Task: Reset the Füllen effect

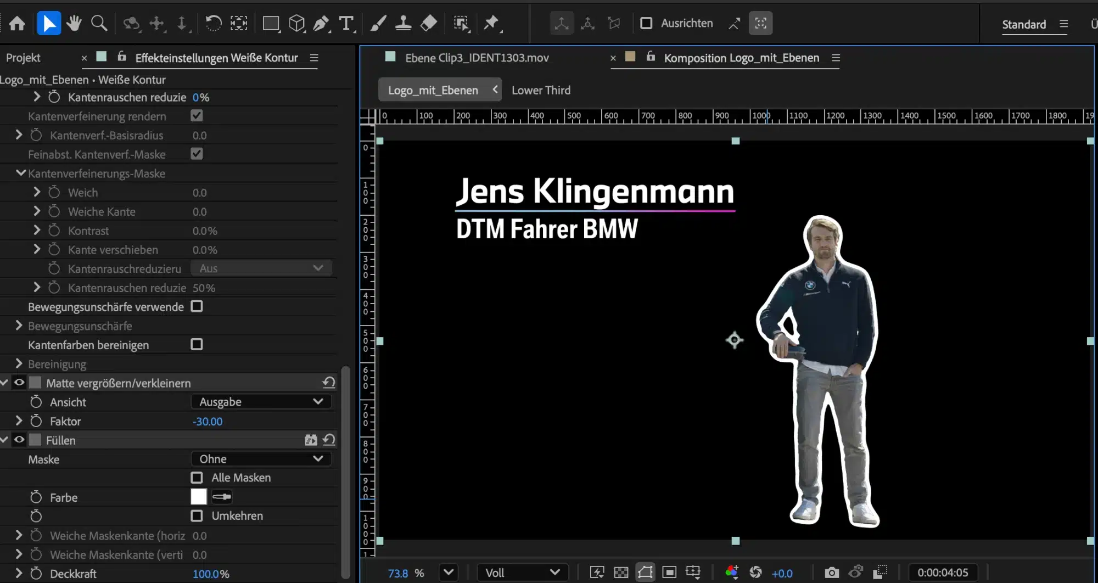Action: pyautogui.click(x=329, y=440)
